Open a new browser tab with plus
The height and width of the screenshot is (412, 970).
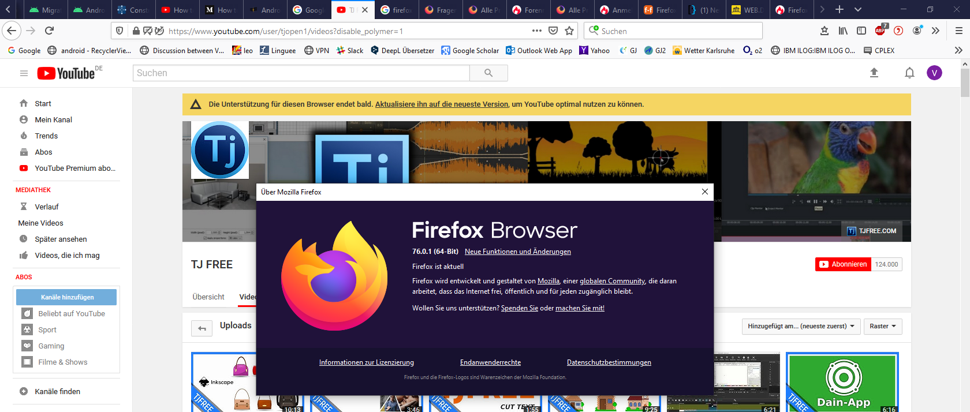tap(840, 10)
